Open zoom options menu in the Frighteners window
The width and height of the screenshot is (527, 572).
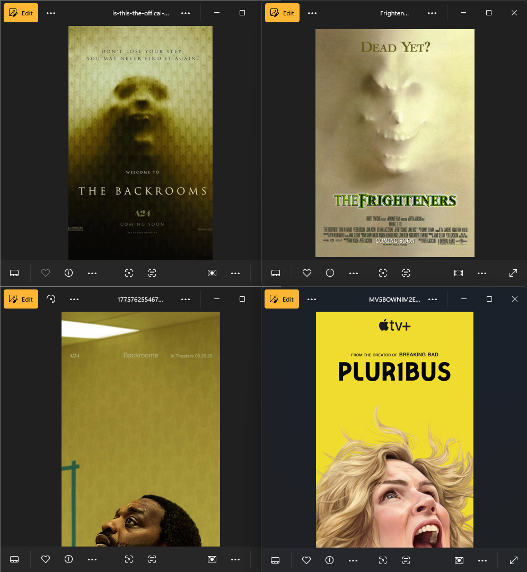[x=482, y=273]
